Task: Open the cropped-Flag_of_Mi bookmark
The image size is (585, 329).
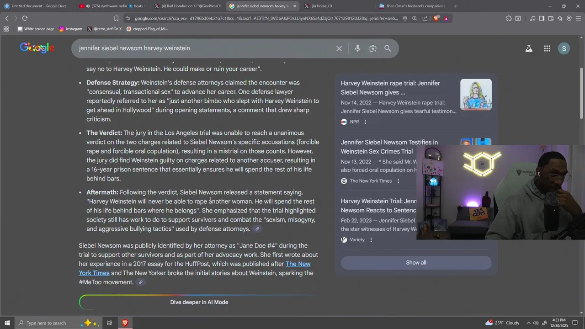Action: (x=147, y=29)
